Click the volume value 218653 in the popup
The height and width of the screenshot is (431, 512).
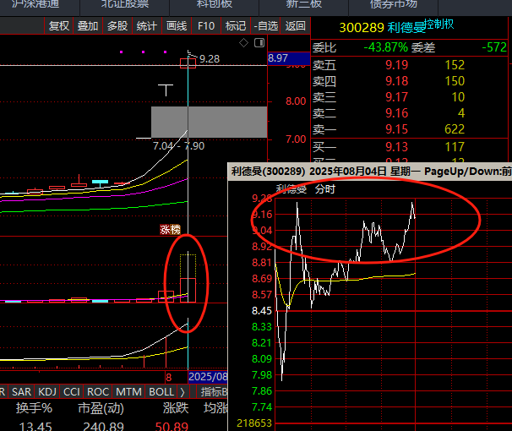click(254, 423)
